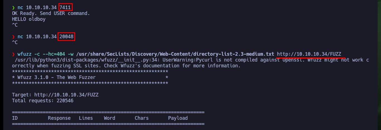This screenshot has height=130, width=381.
Task: Click the Payload column header
Action: (x=178, y=118)
